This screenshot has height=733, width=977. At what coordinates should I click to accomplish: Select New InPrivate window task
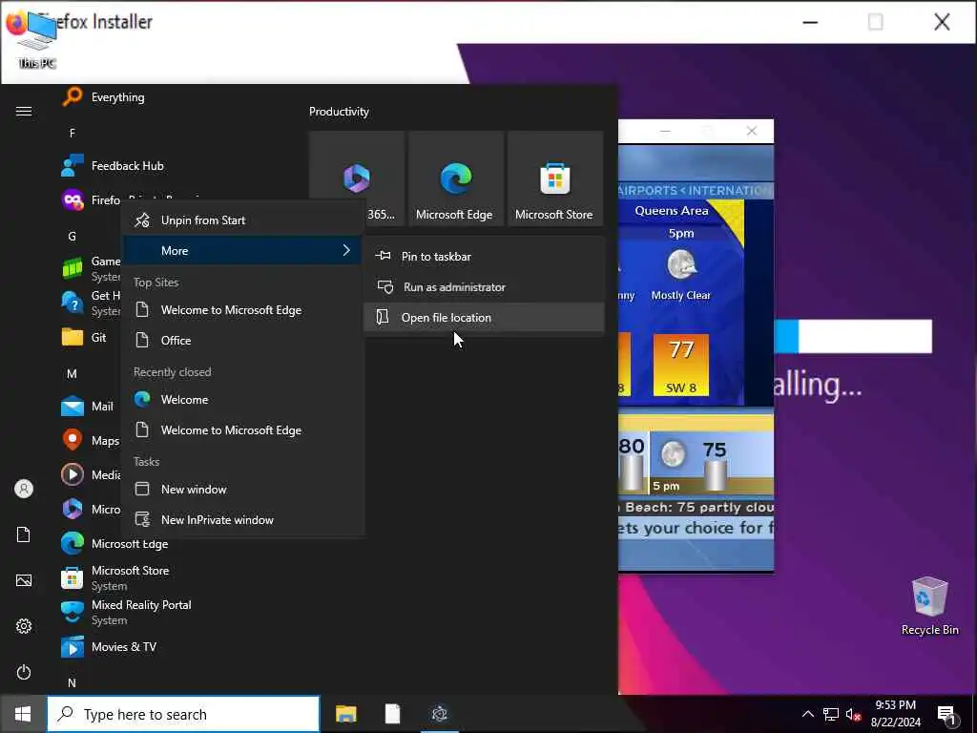(x=241, y=520)
